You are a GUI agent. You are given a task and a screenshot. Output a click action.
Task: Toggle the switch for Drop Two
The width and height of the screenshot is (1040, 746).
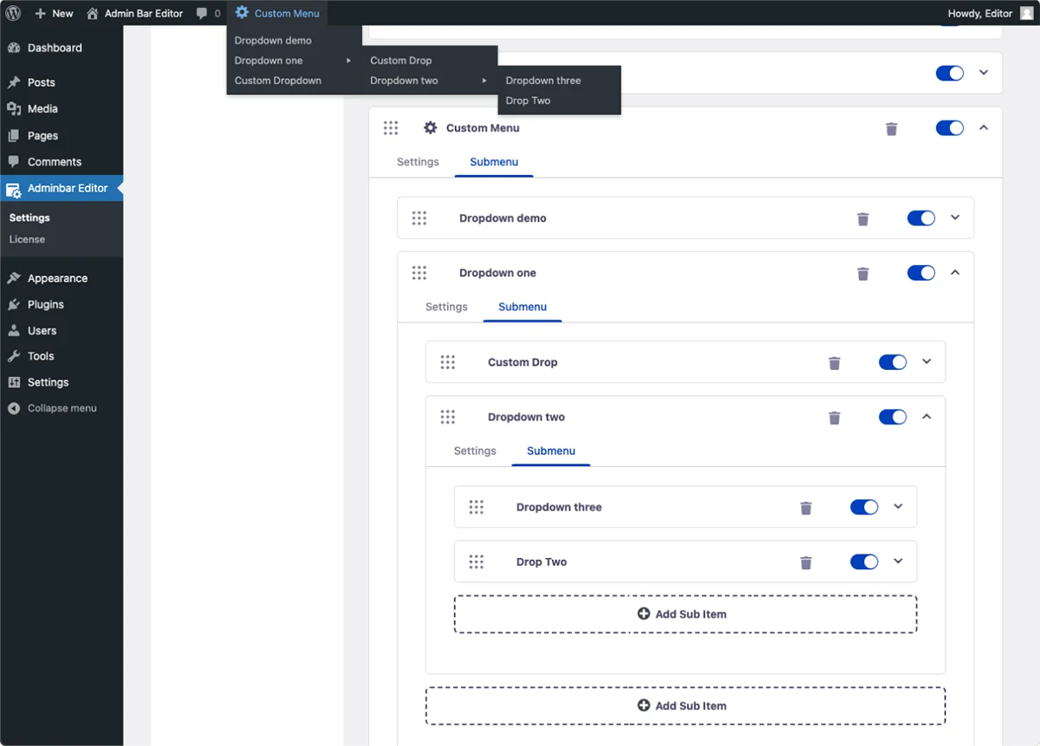[x=863, y=561]
